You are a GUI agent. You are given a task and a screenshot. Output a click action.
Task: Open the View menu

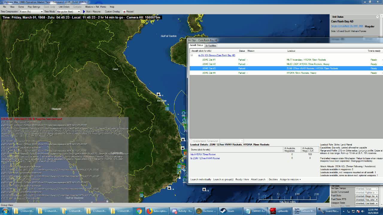pos(12,7)
